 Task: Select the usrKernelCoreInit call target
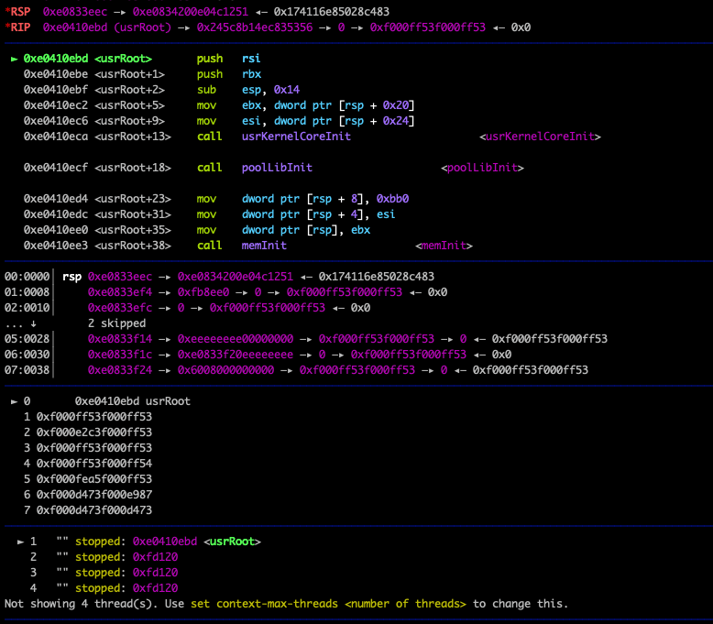[x=296, y=137]
